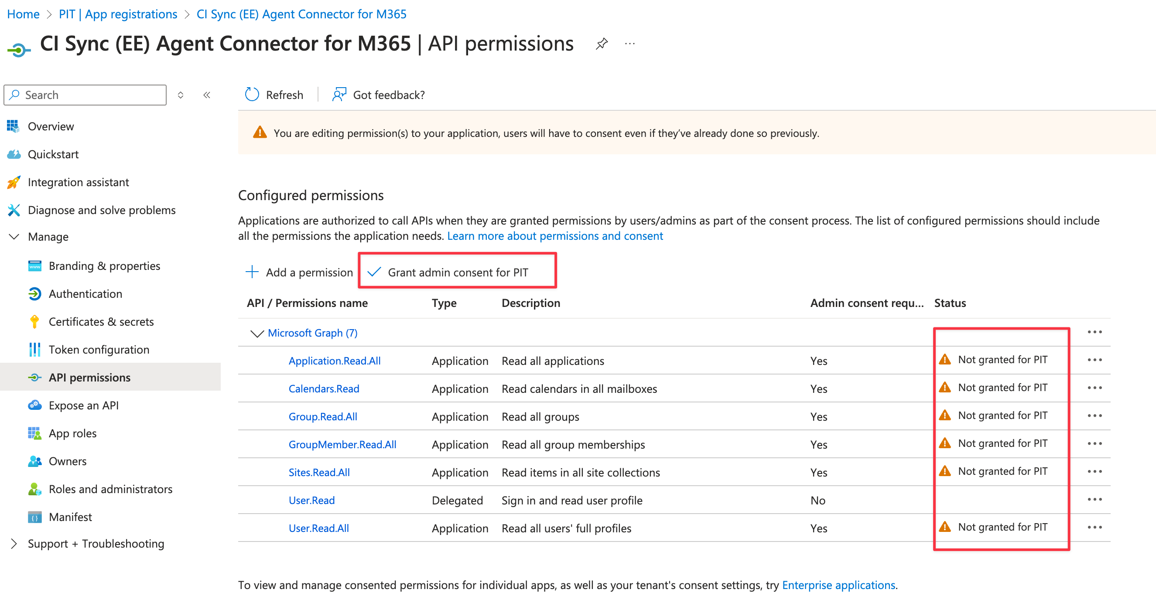Viewport: 1156px width, 613px height.
Task: Open the Application.Read.All permission
Action: tap(334, 361)
